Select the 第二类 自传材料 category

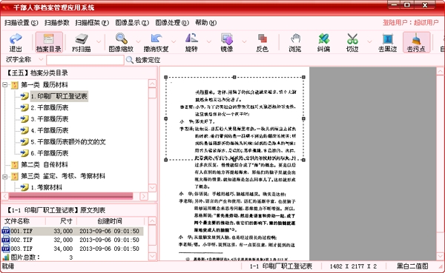point(44,164)
